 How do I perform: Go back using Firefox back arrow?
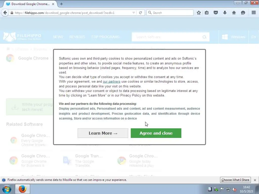[5, 13]
